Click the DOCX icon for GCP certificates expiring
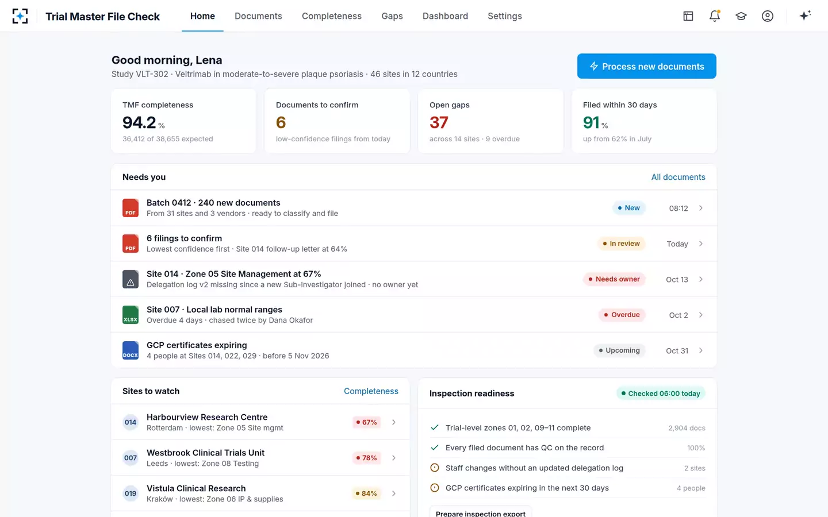The image size is (828, 517). (131, 350)
